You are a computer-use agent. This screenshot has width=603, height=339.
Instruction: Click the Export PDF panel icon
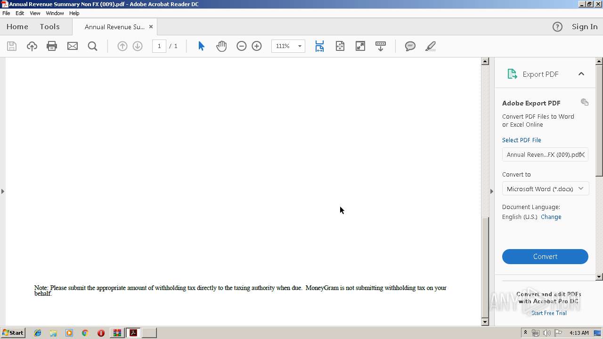click(x=512, y=74)
